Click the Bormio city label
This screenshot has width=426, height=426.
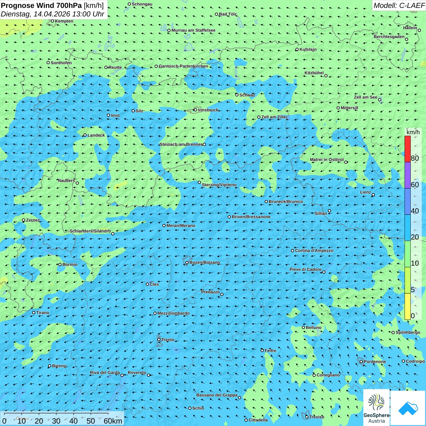click(x=70, y=264)
